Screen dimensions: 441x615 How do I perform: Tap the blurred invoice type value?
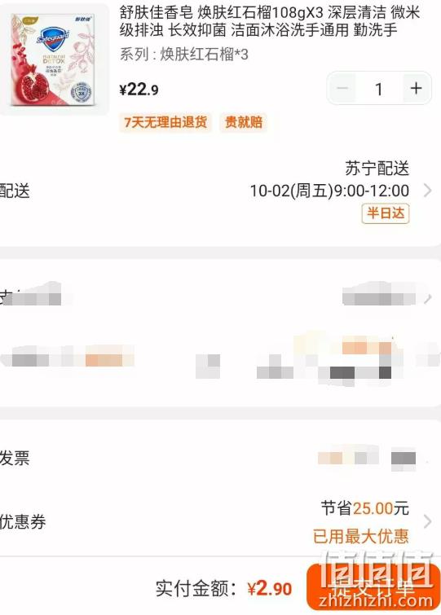tap(367, 458)
